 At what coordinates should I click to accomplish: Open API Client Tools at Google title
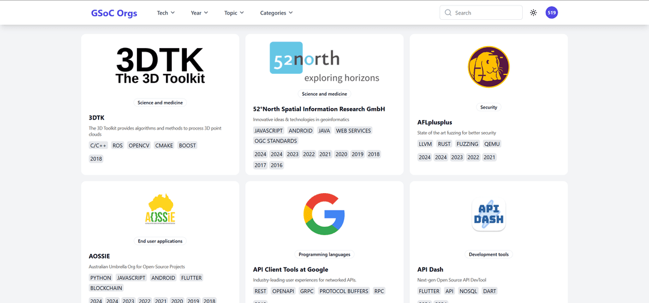click(x=290, y=269)
